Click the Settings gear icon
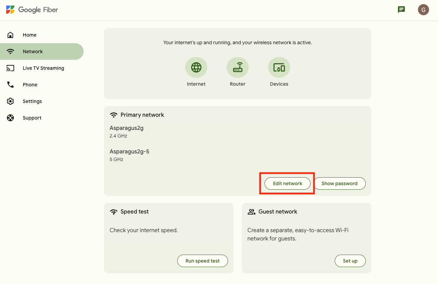Screen dimensions: 438x284 (x=10, y=101)
